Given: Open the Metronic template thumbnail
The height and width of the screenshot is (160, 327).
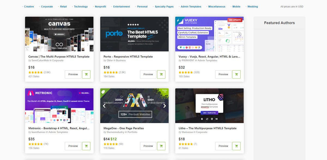Looking at the screenshot, I should (x=59, y=106).
